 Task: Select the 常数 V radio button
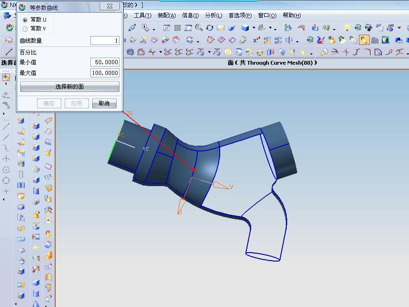[25, 29]
